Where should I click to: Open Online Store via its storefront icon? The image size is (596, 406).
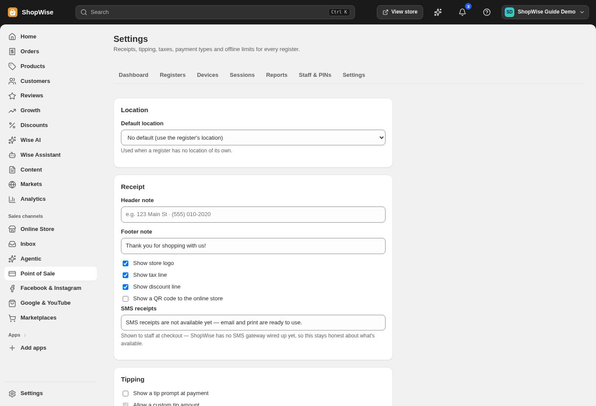click(12, 229)
